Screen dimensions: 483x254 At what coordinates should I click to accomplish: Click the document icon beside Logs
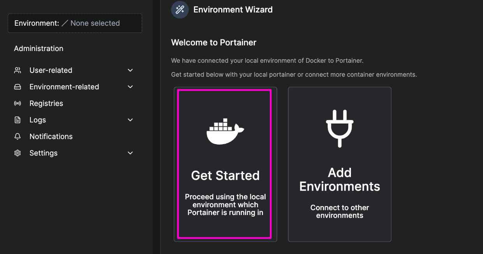pyautogui.click(x=18, y=120)
